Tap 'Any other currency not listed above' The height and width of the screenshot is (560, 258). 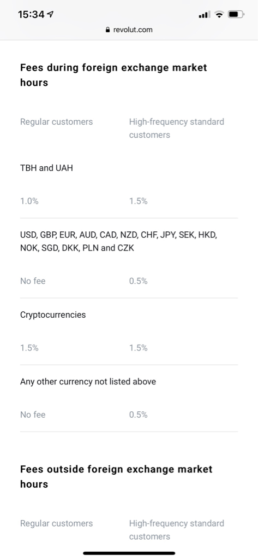click(x=88, y=382)
